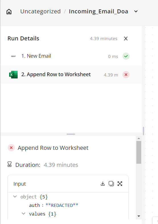The image size is (158, 224).
Task: Copy the Input JSON to clipboard
Action: pos(111,184)
